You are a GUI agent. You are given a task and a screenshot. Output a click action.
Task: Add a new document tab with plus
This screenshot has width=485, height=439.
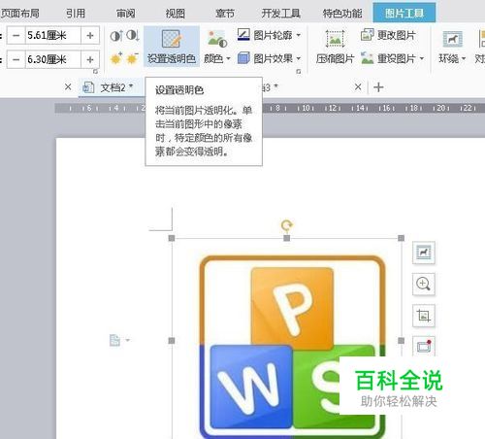[x=378, y=87]
